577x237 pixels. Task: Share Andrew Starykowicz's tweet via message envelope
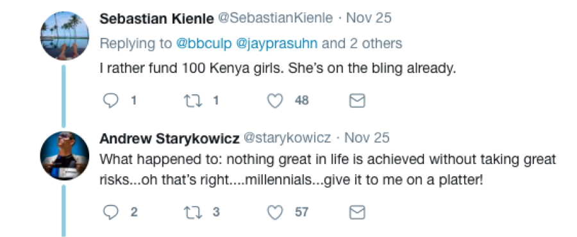[357, 212]
